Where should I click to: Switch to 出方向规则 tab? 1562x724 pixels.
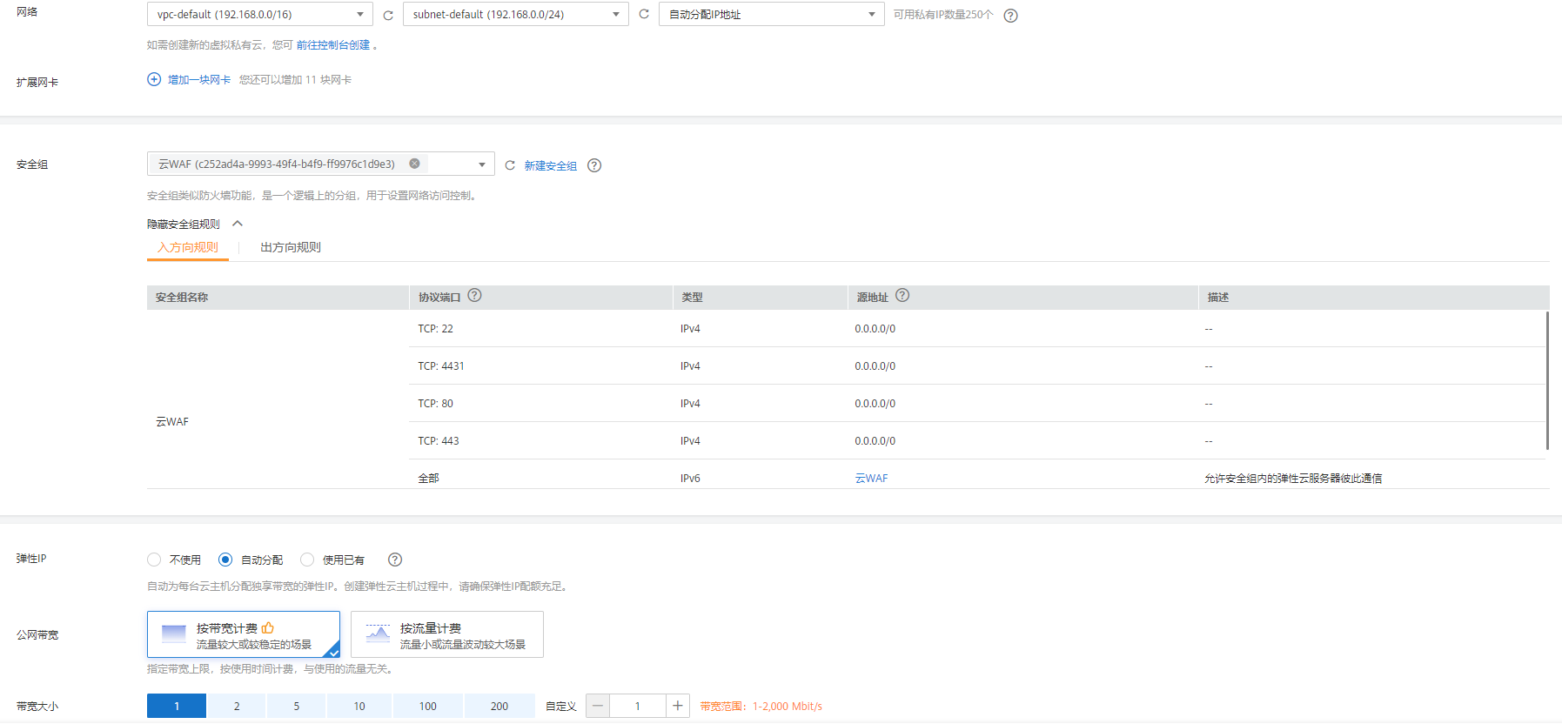click(x=291, y=247)
